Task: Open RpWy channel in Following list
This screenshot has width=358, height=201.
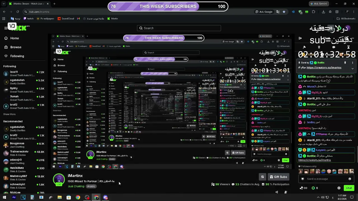Action: pos(24,90)
